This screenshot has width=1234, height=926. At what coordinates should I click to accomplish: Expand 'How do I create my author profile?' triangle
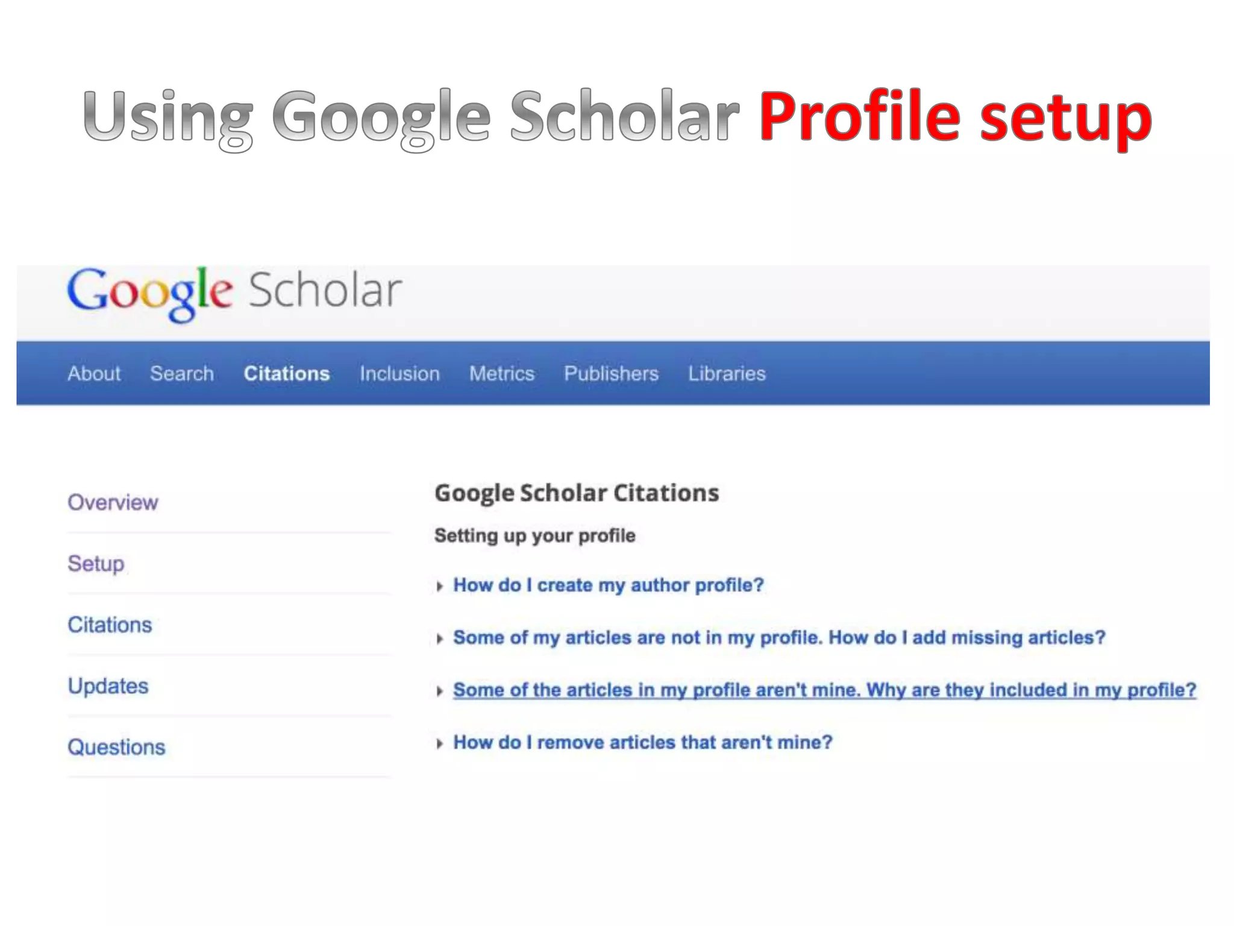(x=440, y=586)
